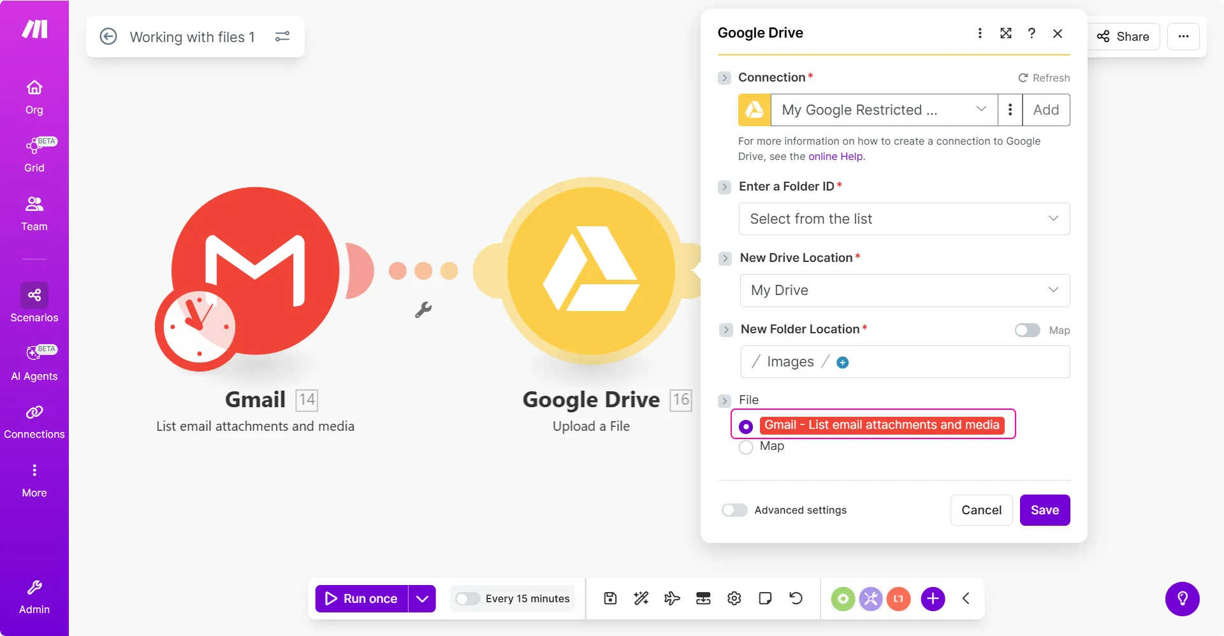Click blue plus to add subfolder
The image size is (1224, 636).
coord(843,363)
